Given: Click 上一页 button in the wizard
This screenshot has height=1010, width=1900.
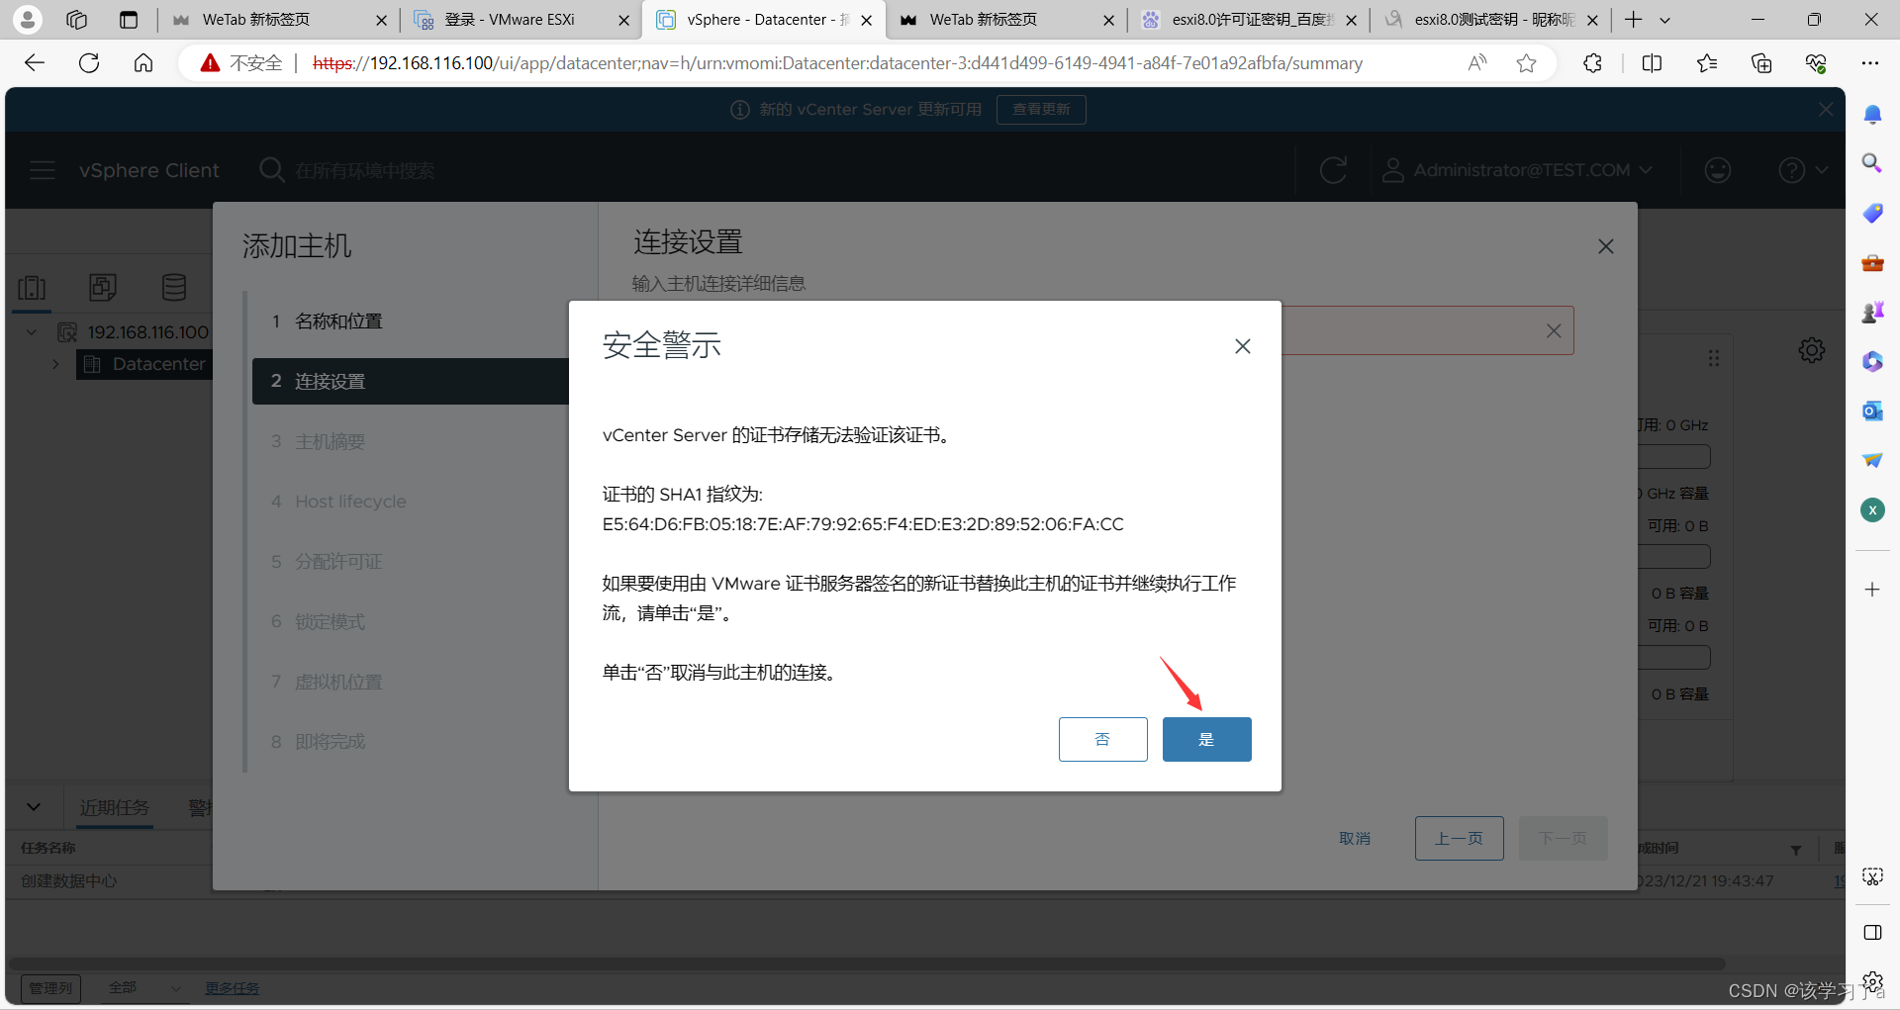Looking at the screenshot, I should click(x=1459, y=838).
